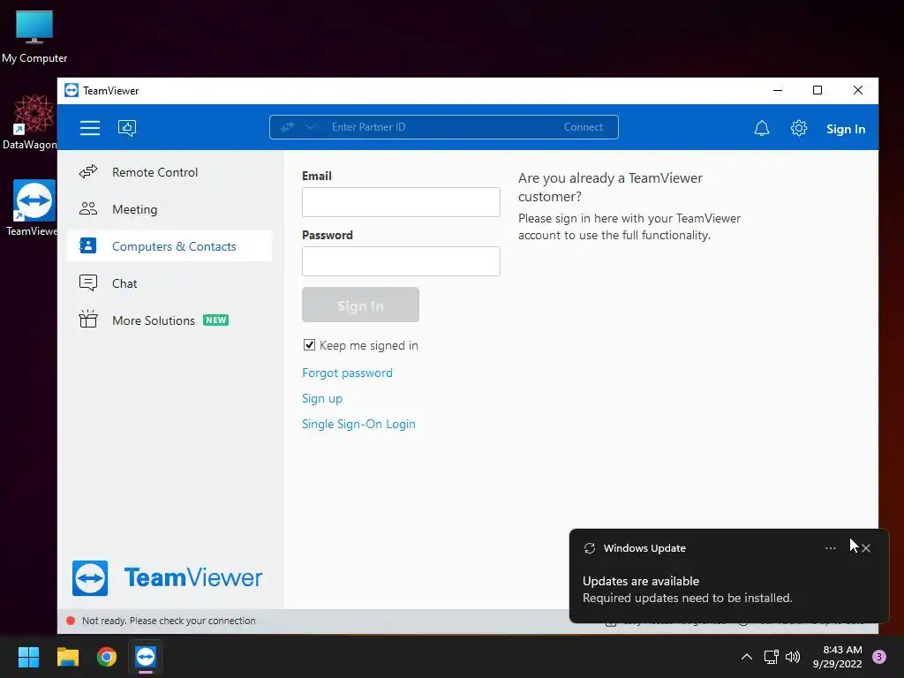The width and height of the screenshot is (904, 678).
Task: Click the TeamViewer taskbar icon
Action: pyautogui.click(x=146, y=657)
